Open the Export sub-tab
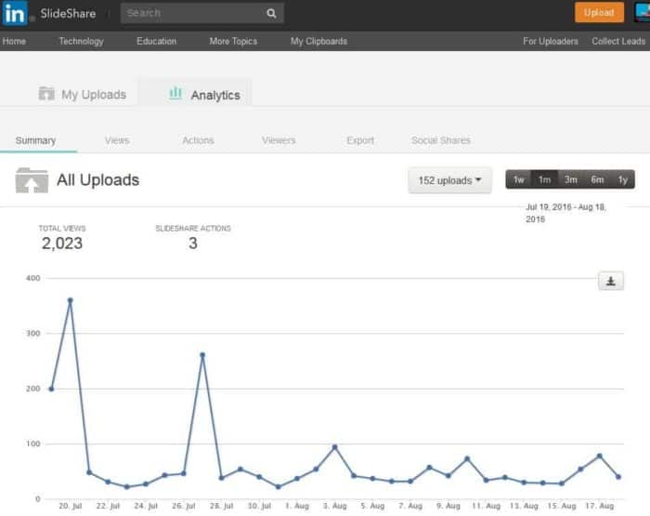Viewport: 650px width, 516px height. [360, 140]
